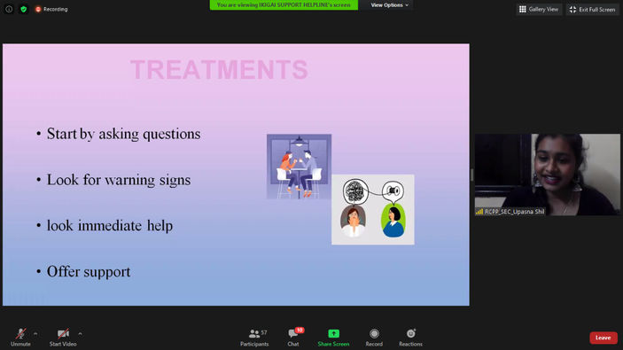
Task: Click the meeting info icon
Action: [9, 9]
